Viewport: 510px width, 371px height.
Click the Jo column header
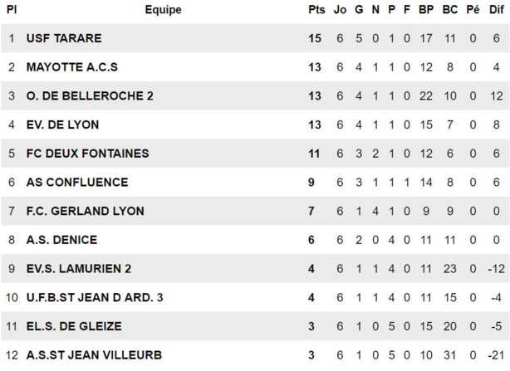[x=340, y=10]
